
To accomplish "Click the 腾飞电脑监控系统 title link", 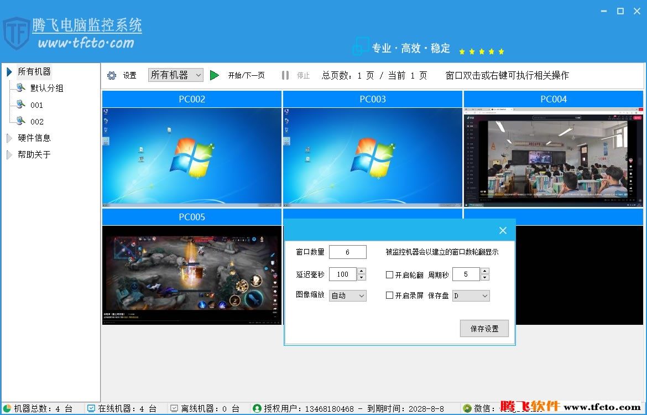I will tap(87, 25).
